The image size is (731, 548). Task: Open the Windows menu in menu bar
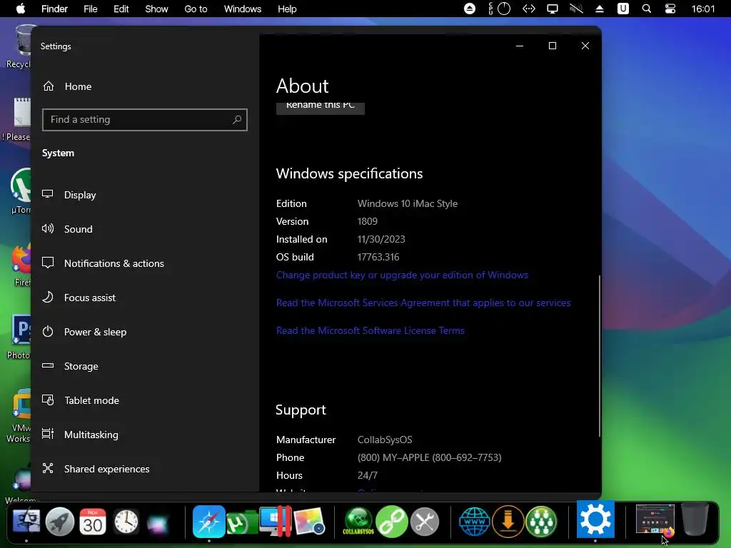[x=243, y=9]
